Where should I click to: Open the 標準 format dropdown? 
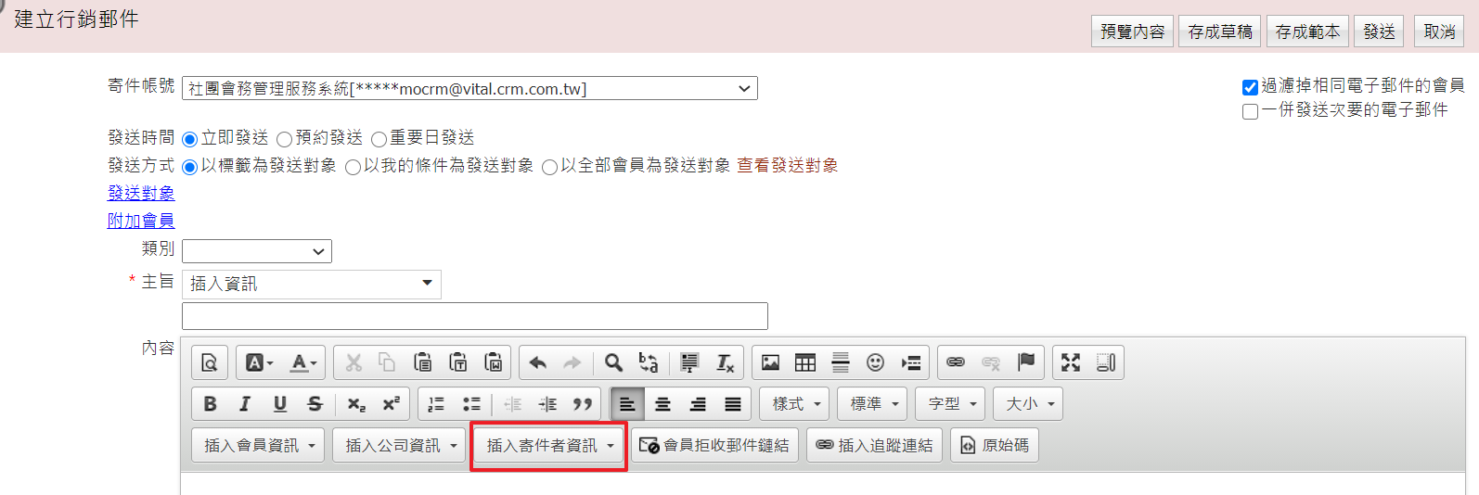[x=874, y=404]
